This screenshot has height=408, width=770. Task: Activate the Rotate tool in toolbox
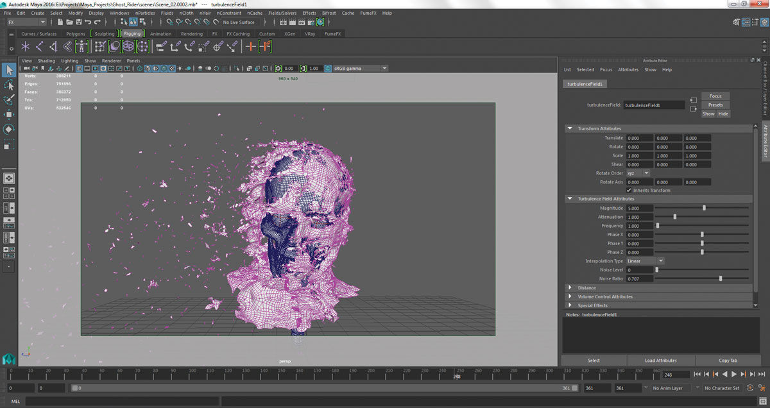[x=9, y=130]
